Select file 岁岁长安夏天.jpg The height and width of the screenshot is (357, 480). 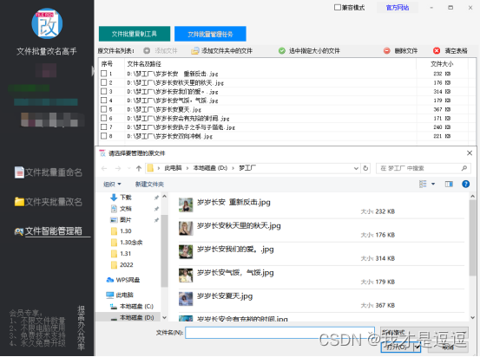point(321,301)
